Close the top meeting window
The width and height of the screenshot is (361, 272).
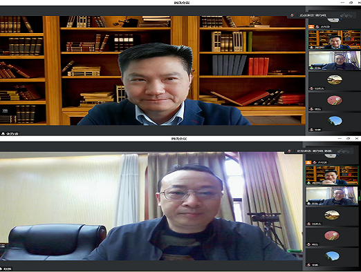click(x=359, y=3)
